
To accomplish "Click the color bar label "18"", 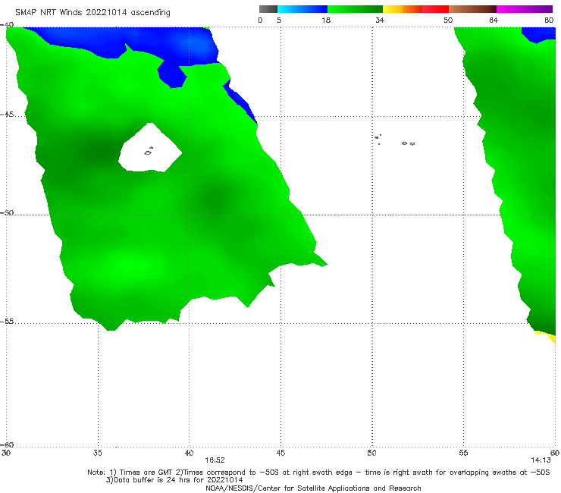I will tap(326, 20).
